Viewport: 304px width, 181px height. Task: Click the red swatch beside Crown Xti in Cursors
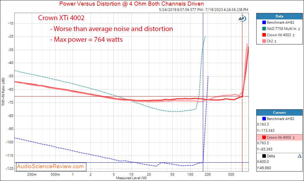264,137
